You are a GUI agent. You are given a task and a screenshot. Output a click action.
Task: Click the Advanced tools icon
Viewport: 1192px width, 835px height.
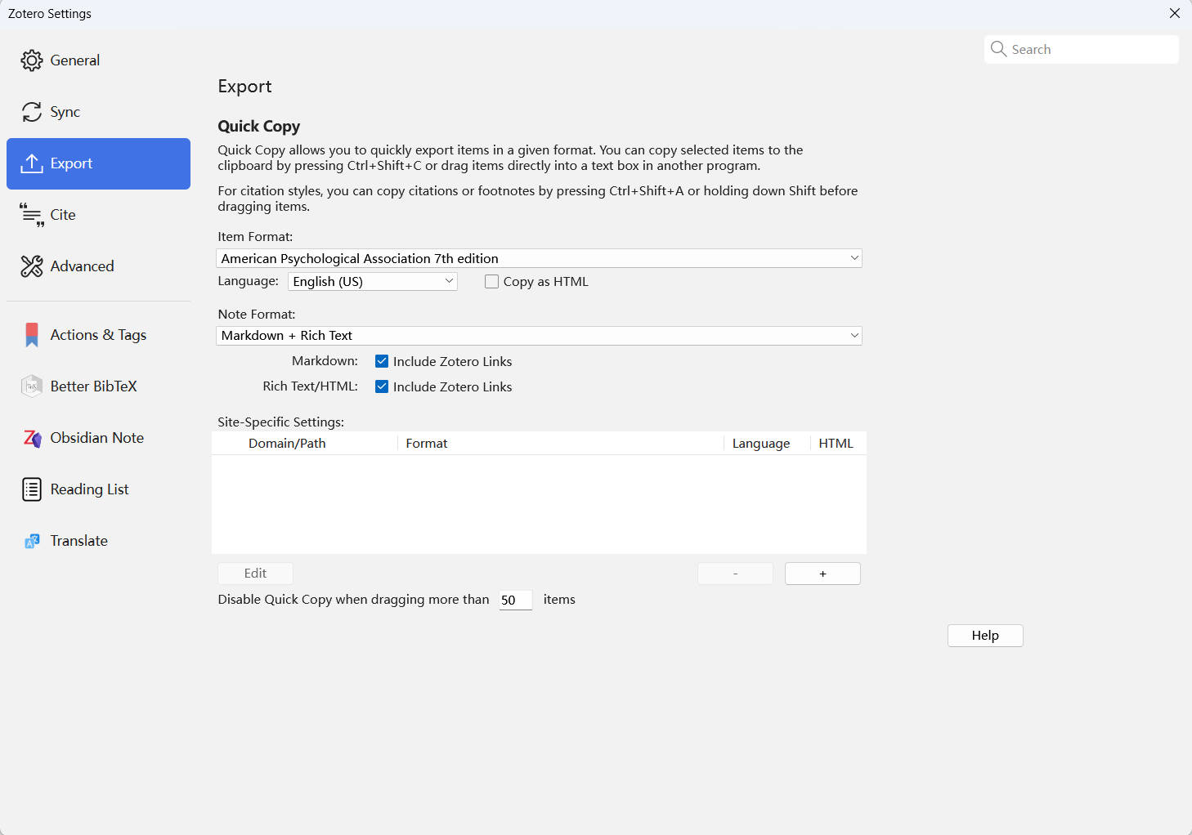(31, 266)
